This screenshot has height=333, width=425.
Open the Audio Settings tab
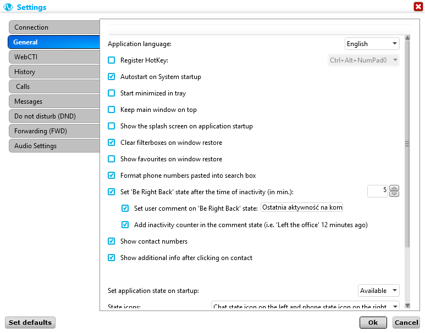click(x=53, y=146)
